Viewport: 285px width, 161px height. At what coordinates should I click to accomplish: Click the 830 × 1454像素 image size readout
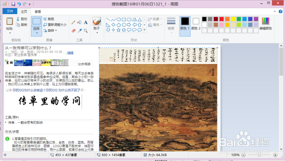point(111,155)
